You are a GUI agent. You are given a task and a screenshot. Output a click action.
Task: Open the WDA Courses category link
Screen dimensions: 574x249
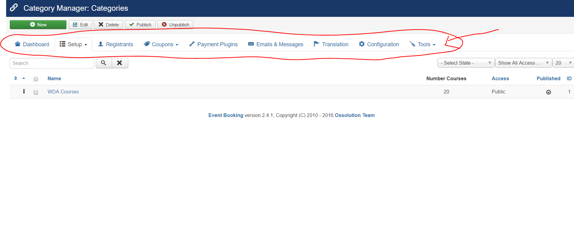63,92
